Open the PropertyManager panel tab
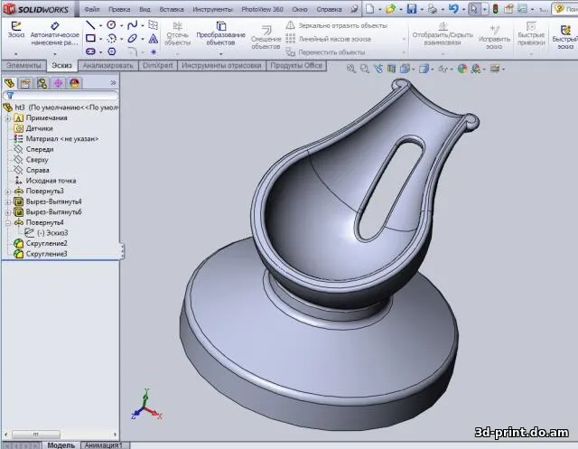The image size is (578, 449). coord(25,83)
